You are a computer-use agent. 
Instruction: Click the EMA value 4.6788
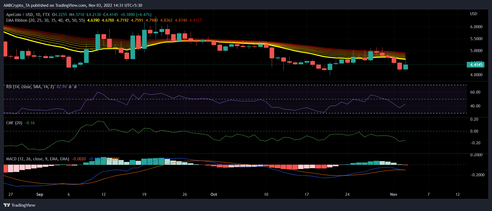(108, 20)
